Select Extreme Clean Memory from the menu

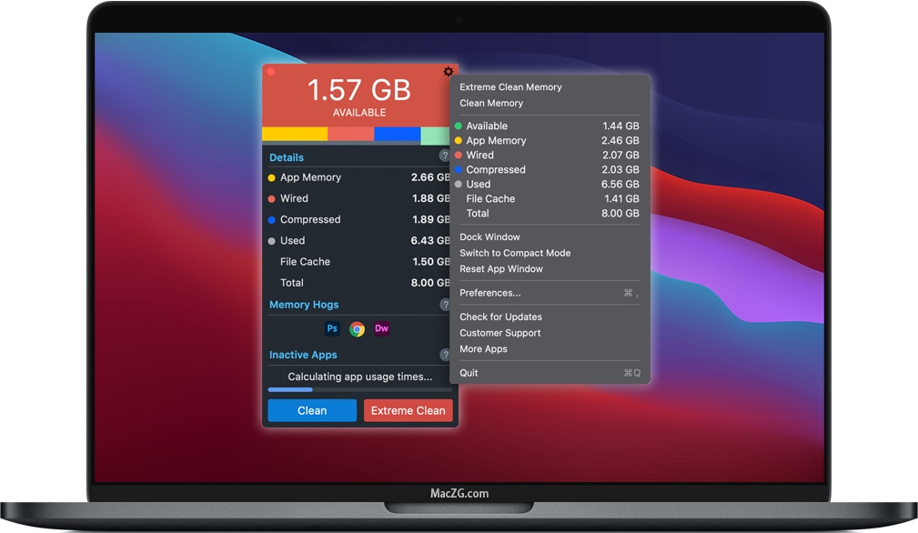point(510,87)
